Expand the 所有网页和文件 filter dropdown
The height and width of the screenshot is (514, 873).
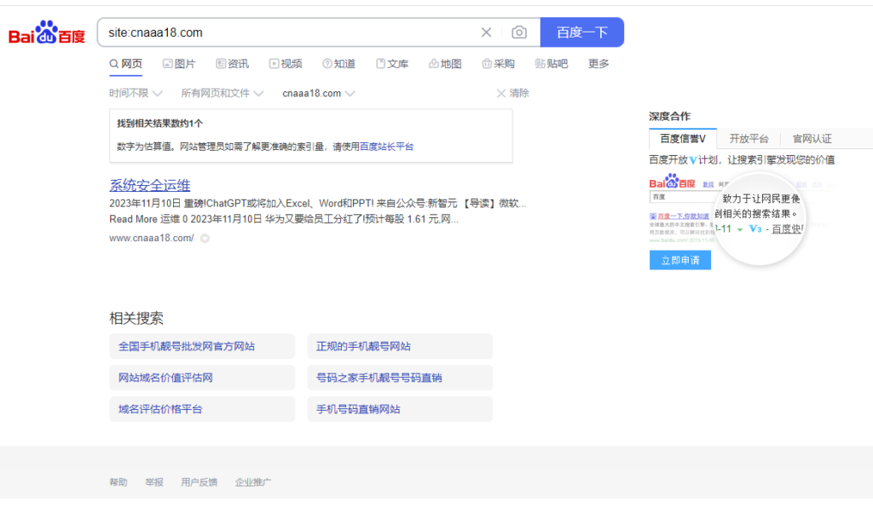click(222, 94)
